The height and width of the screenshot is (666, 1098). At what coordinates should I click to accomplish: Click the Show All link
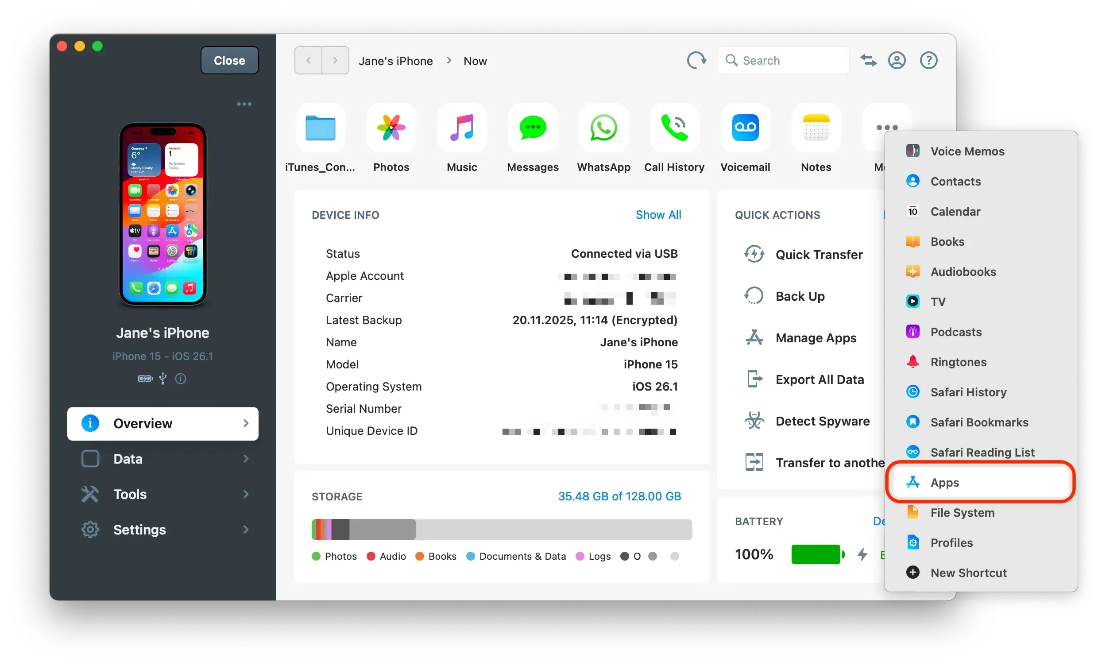tap(658, 214)
